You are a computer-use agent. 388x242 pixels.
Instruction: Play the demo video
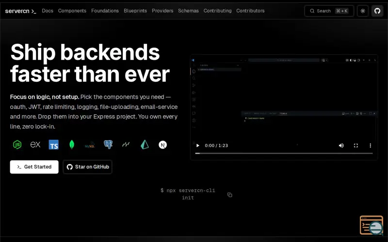coord(198,146)
